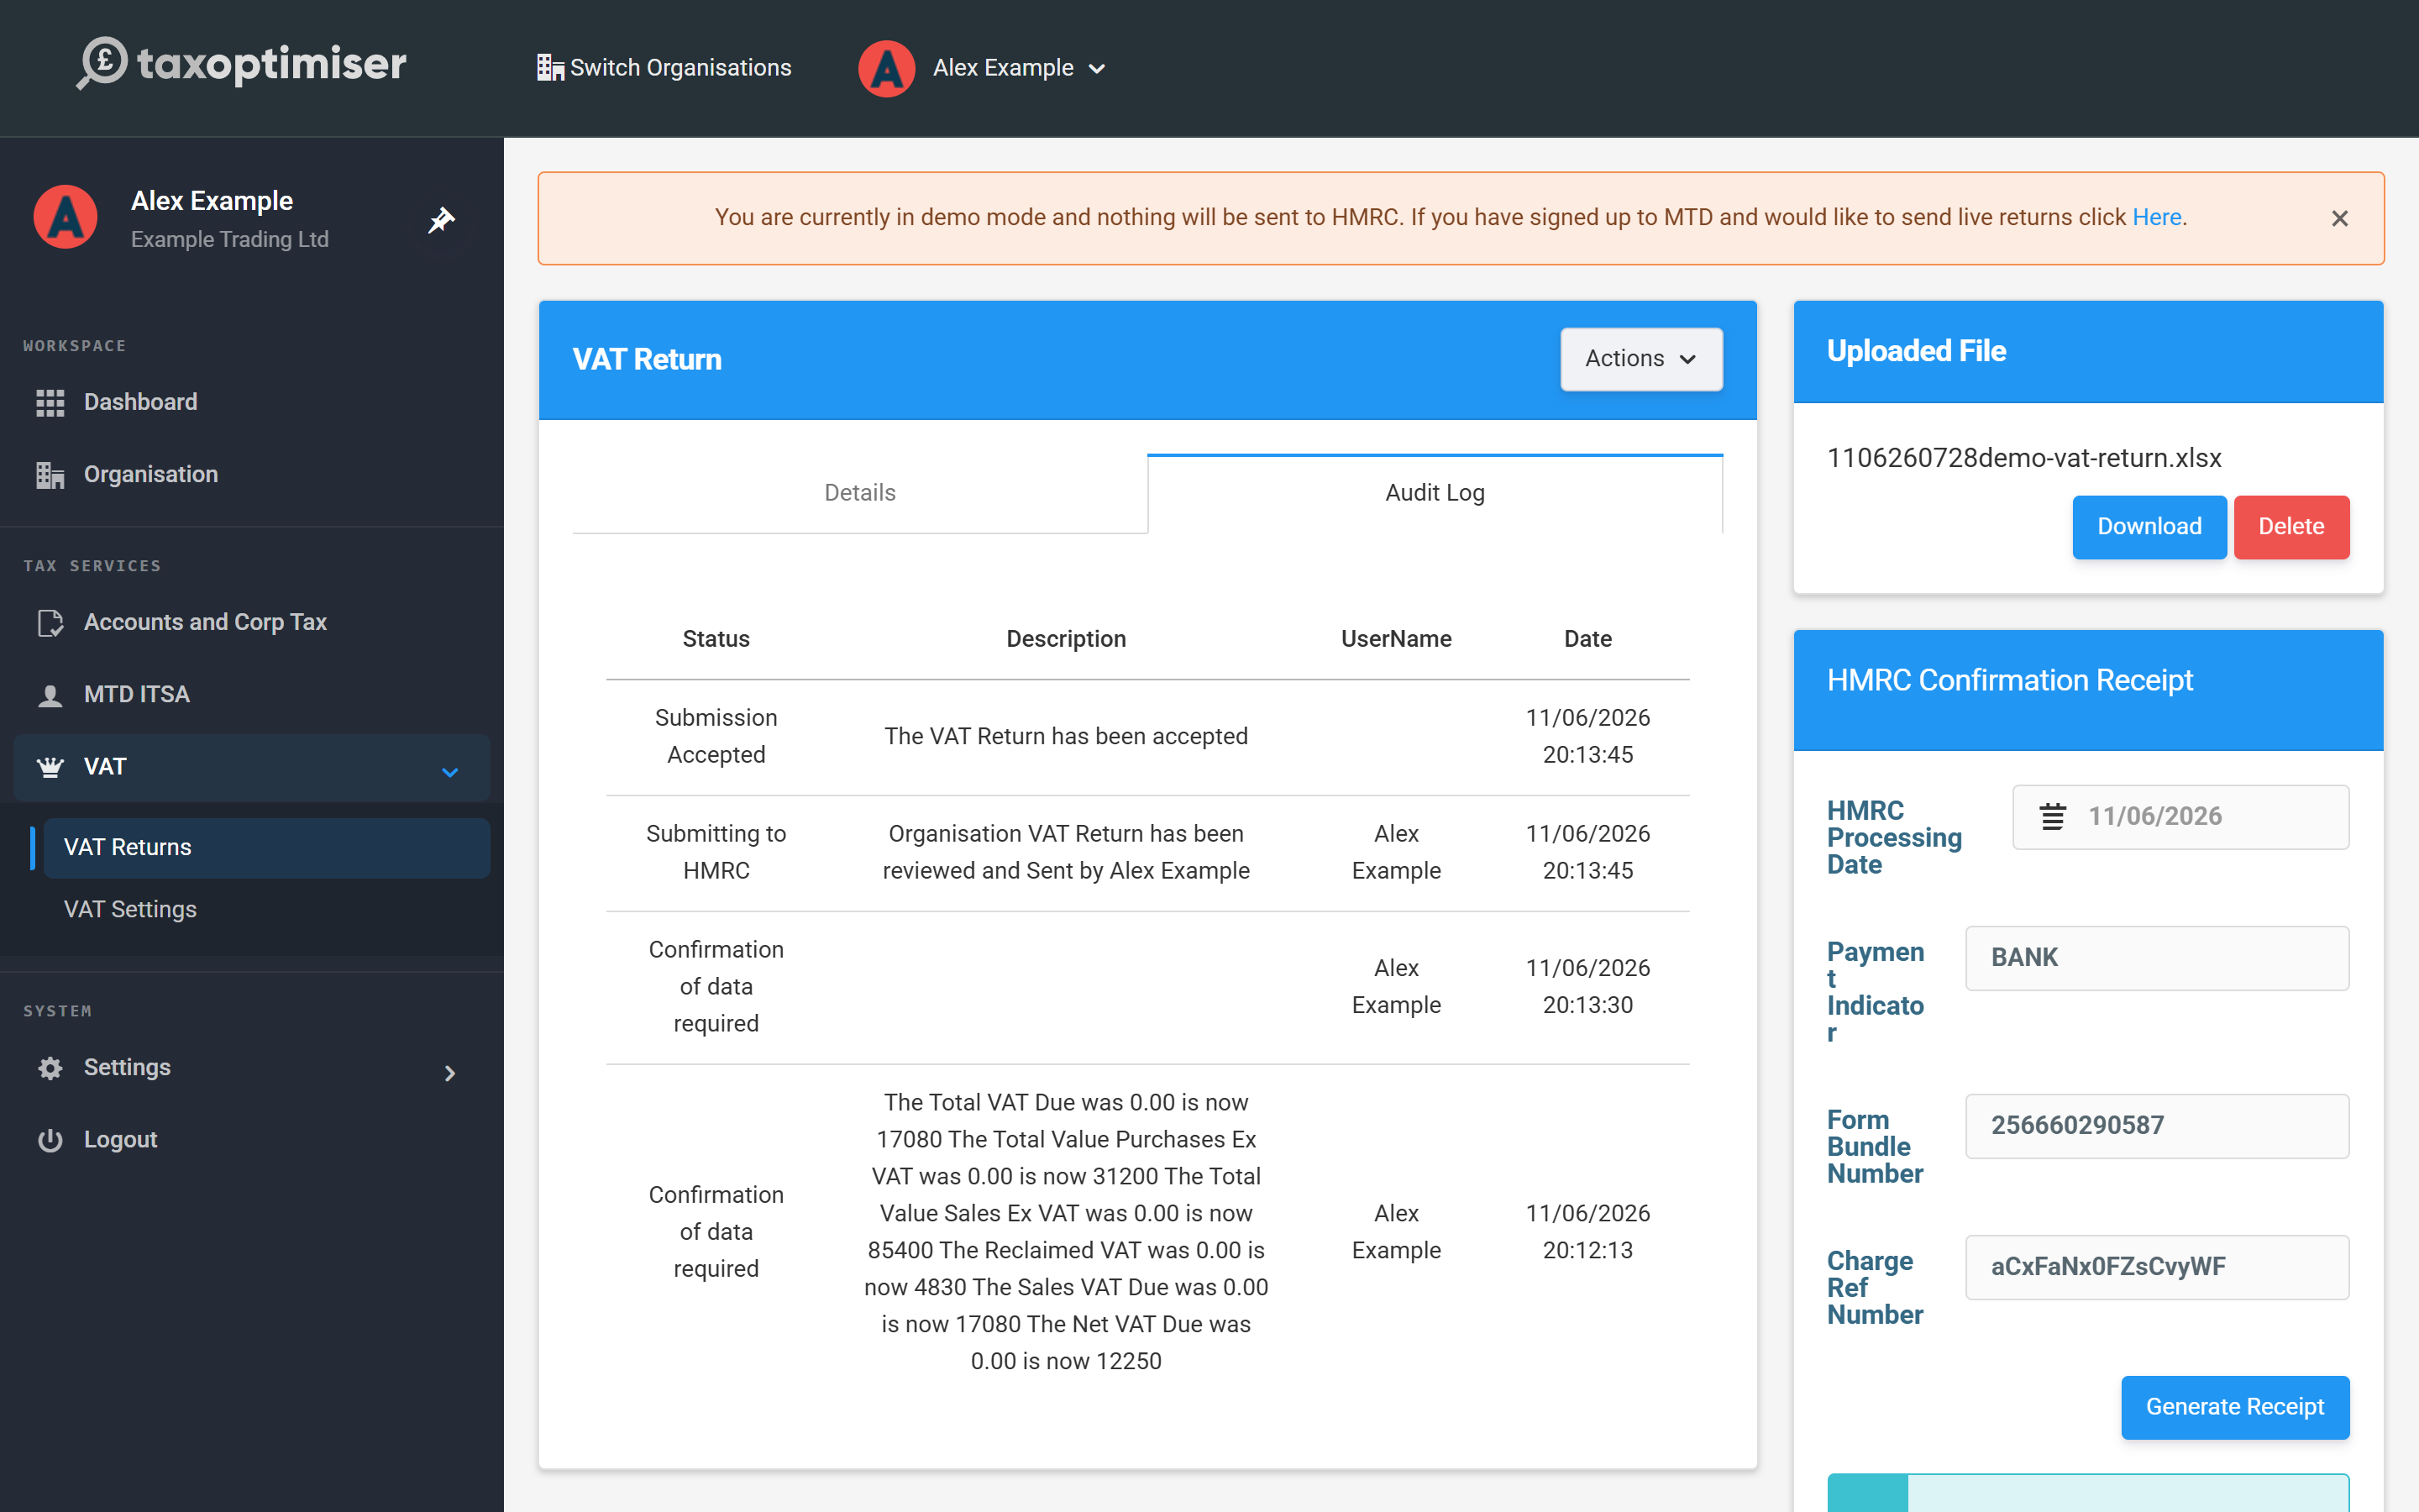Click the Submission Accepted status cell

point(716,737)
